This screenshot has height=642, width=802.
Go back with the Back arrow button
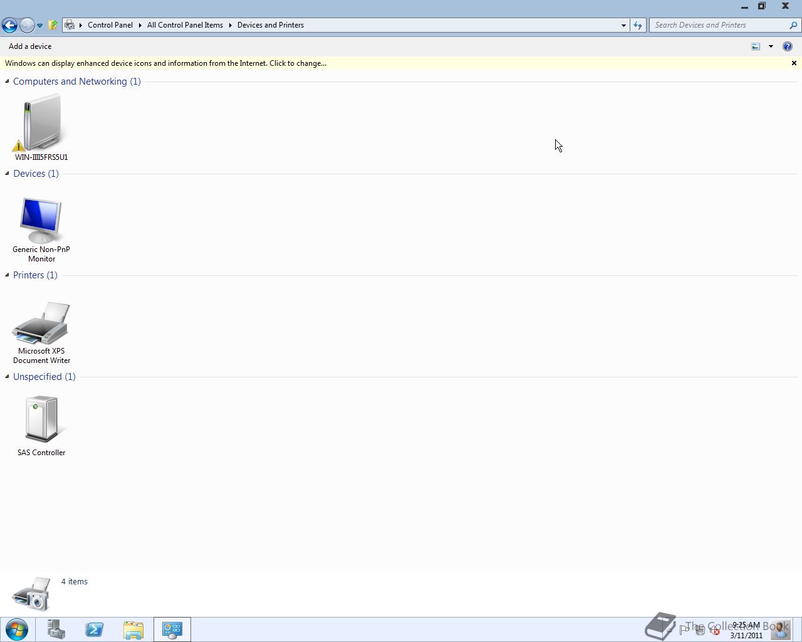point(9,25)
